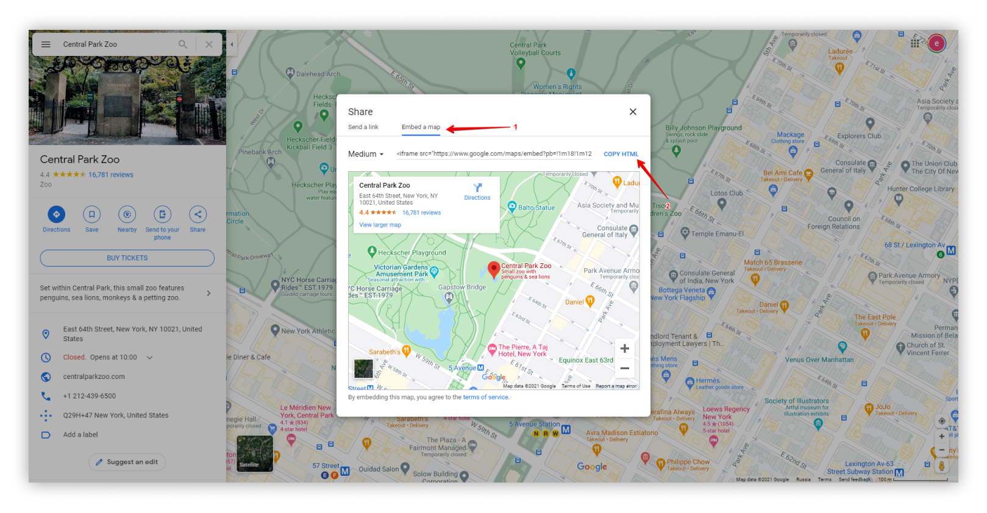Select the Embed a map tab
The image size is (987, 513).
click(421, 127)
